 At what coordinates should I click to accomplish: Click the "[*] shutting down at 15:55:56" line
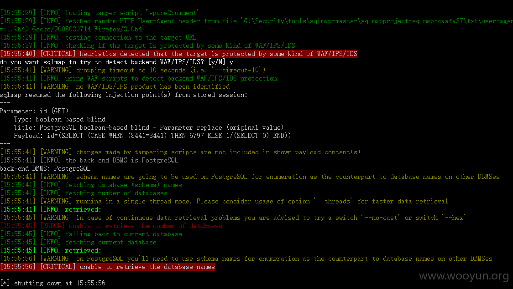(x=52, y=283)
